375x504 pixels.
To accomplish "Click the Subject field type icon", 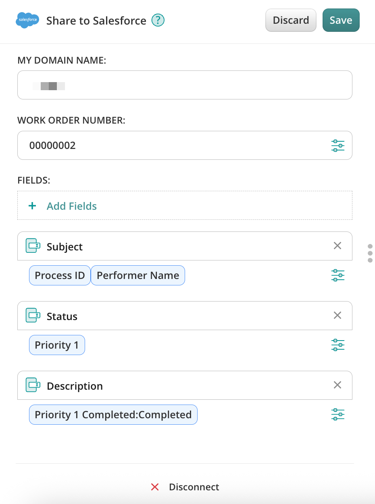I will (x=33, y=246).
